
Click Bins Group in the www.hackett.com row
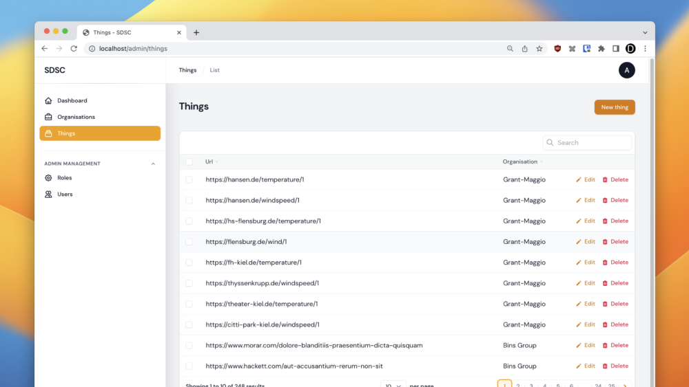click(x=520, y=366)
